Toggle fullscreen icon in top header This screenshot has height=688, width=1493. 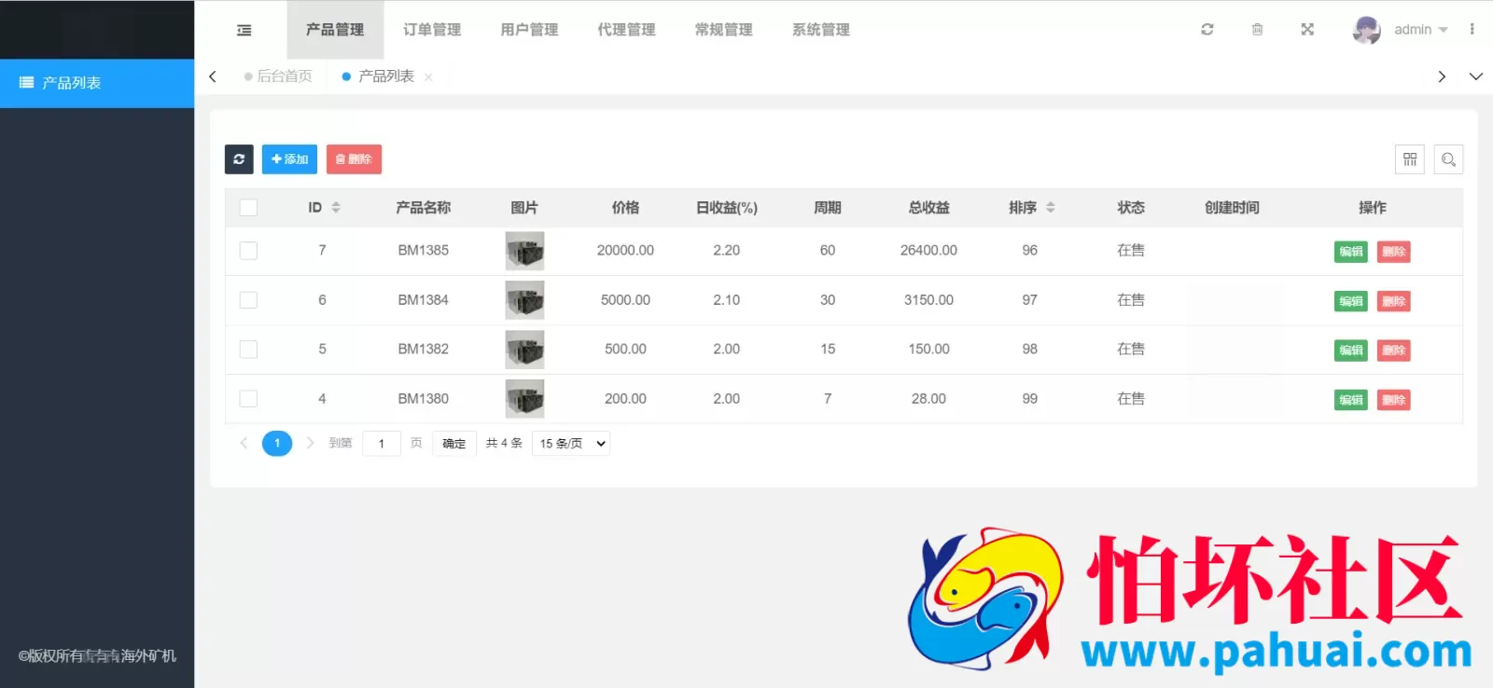tap(1307, 30)
